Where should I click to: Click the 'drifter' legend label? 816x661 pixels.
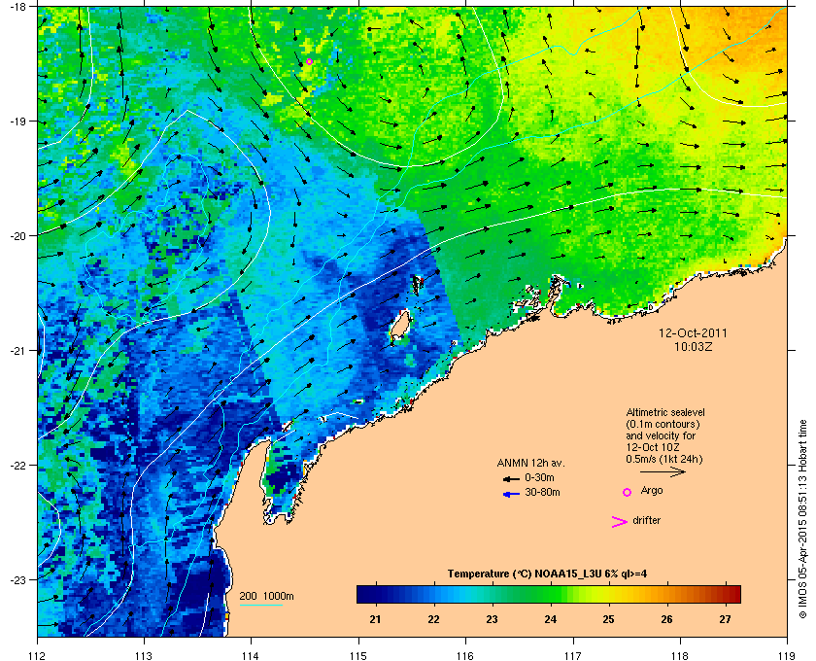click(646, 520)
